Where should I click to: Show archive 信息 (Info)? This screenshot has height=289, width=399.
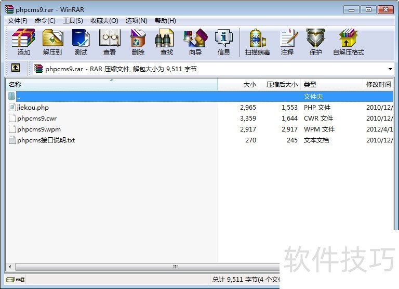224,42
